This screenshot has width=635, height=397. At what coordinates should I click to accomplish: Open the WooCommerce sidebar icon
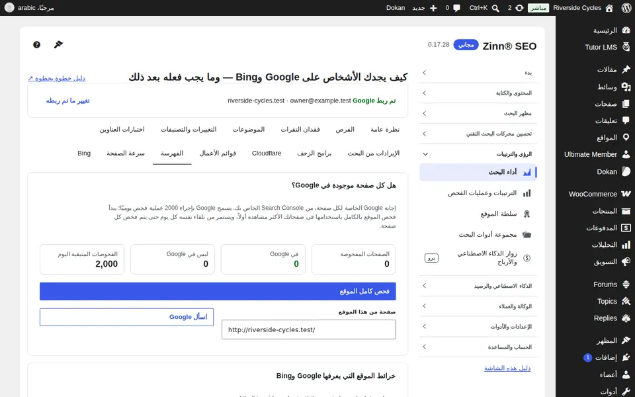point(626,194)
